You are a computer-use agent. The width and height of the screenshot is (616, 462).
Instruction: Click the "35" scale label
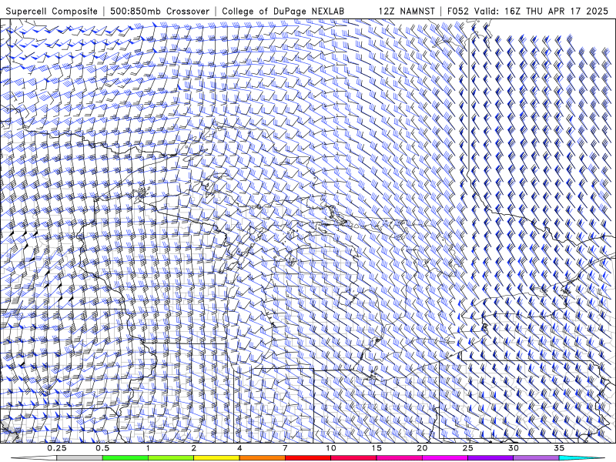(x=559, y=448)
